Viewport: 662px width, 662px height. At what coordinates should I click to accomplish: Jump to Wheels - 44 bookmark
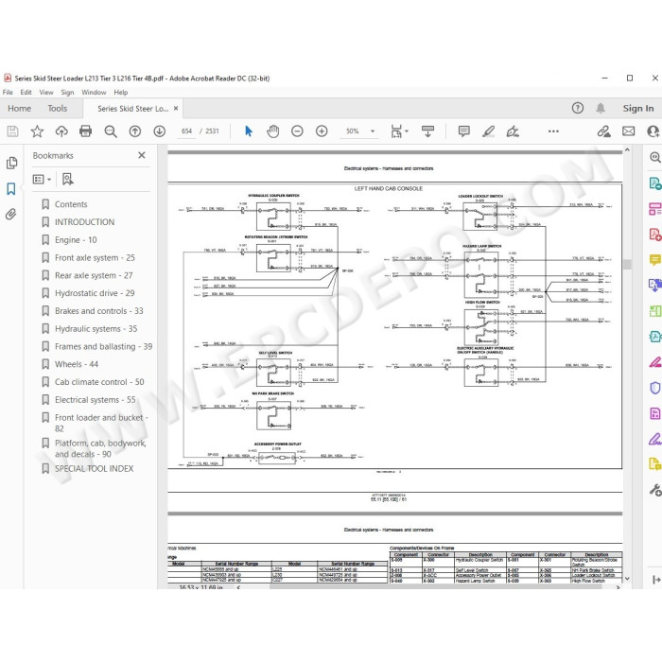coord(77,364)
